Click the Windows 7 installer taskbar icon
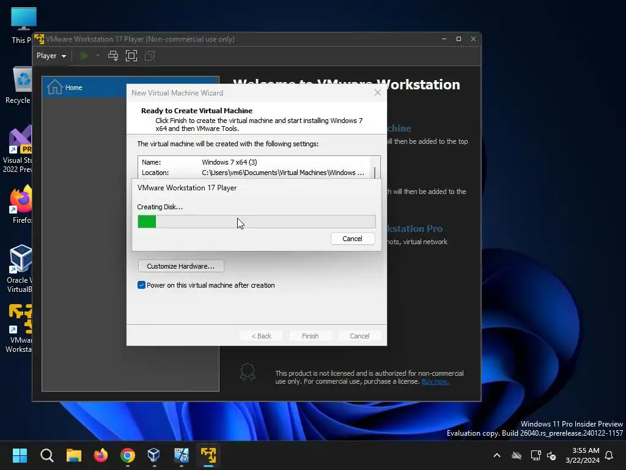Screen dimensions: 626x470 (x=181, y=455)
